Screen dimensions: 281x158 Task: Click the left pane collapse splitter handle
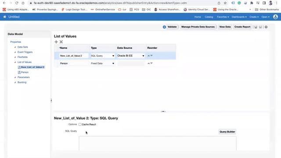[x=51, y=101]
